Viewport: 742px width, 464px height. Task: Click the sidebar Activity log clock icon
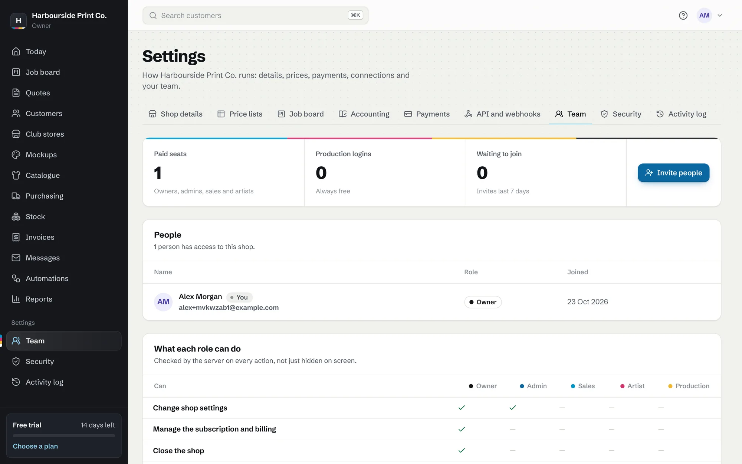16,382
